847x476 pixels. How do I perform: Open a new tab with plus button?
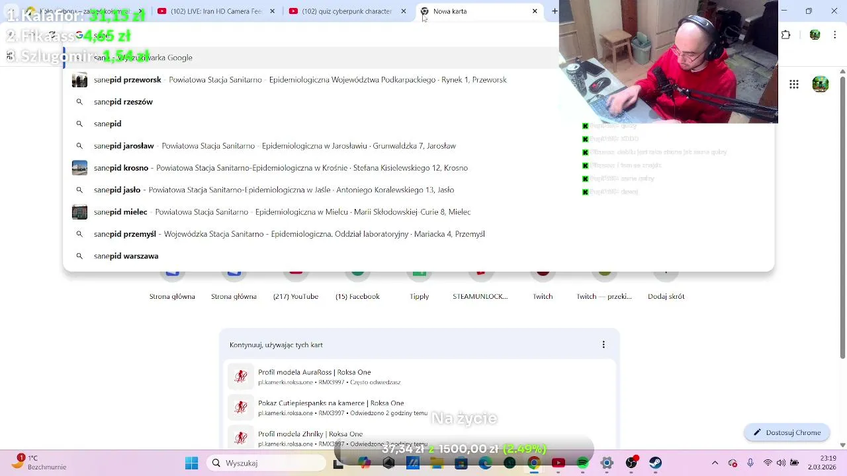[555, 11]
